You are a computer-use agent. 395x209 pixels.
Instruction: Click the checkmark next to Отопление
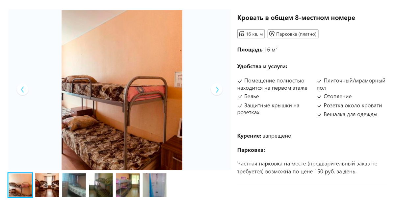pos(319,97)
